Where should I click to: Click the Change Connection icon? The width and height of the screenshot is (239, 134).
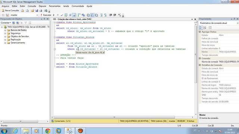[x=7, y=15]
